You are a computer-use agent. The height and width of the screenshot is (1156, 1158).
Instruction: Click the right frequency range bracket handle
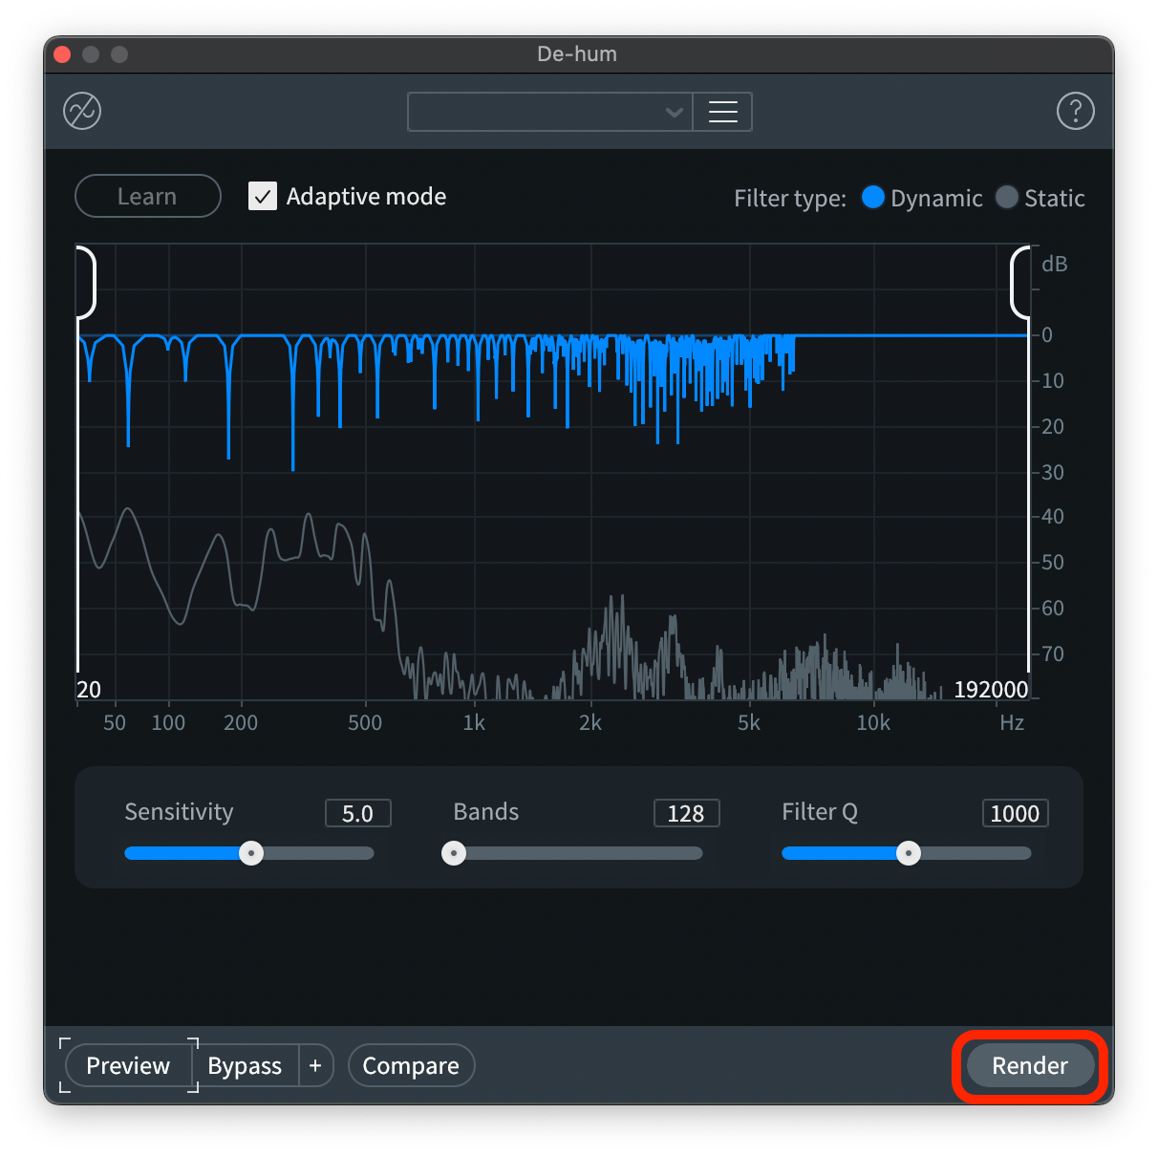tap(1019, 283)
